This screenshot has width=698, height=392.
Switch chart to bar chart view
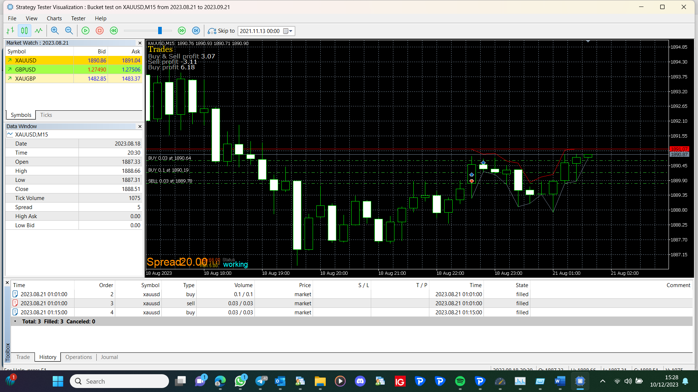(x=10, y=31)
